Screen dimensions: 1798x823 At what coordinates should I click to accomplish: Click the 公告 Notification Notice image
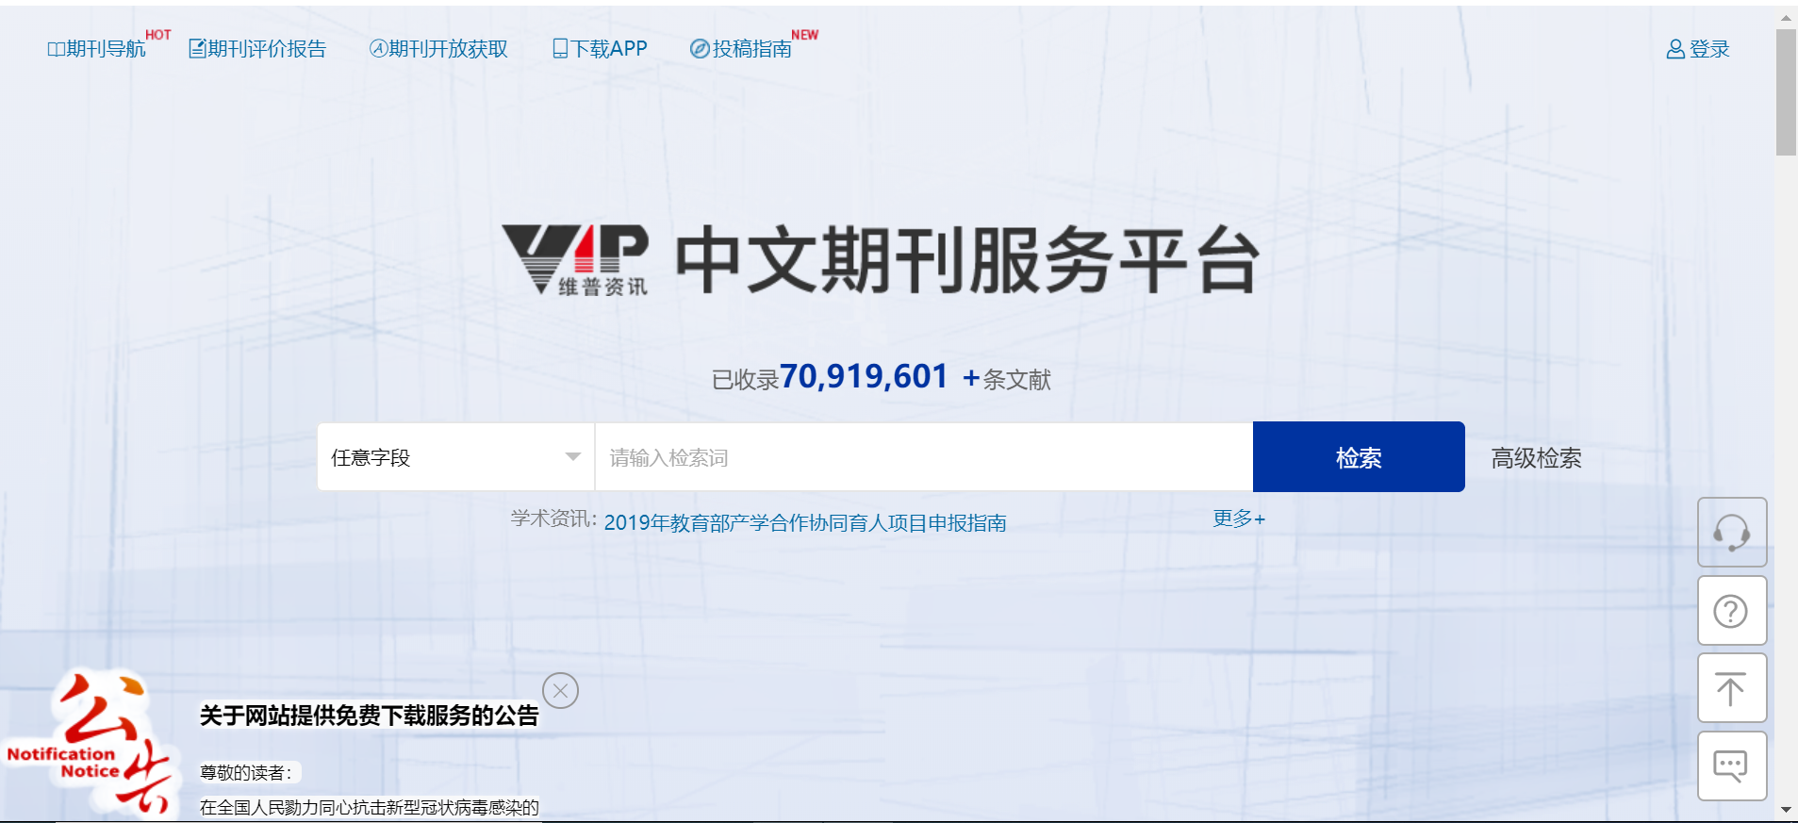(x=91, y=743)
